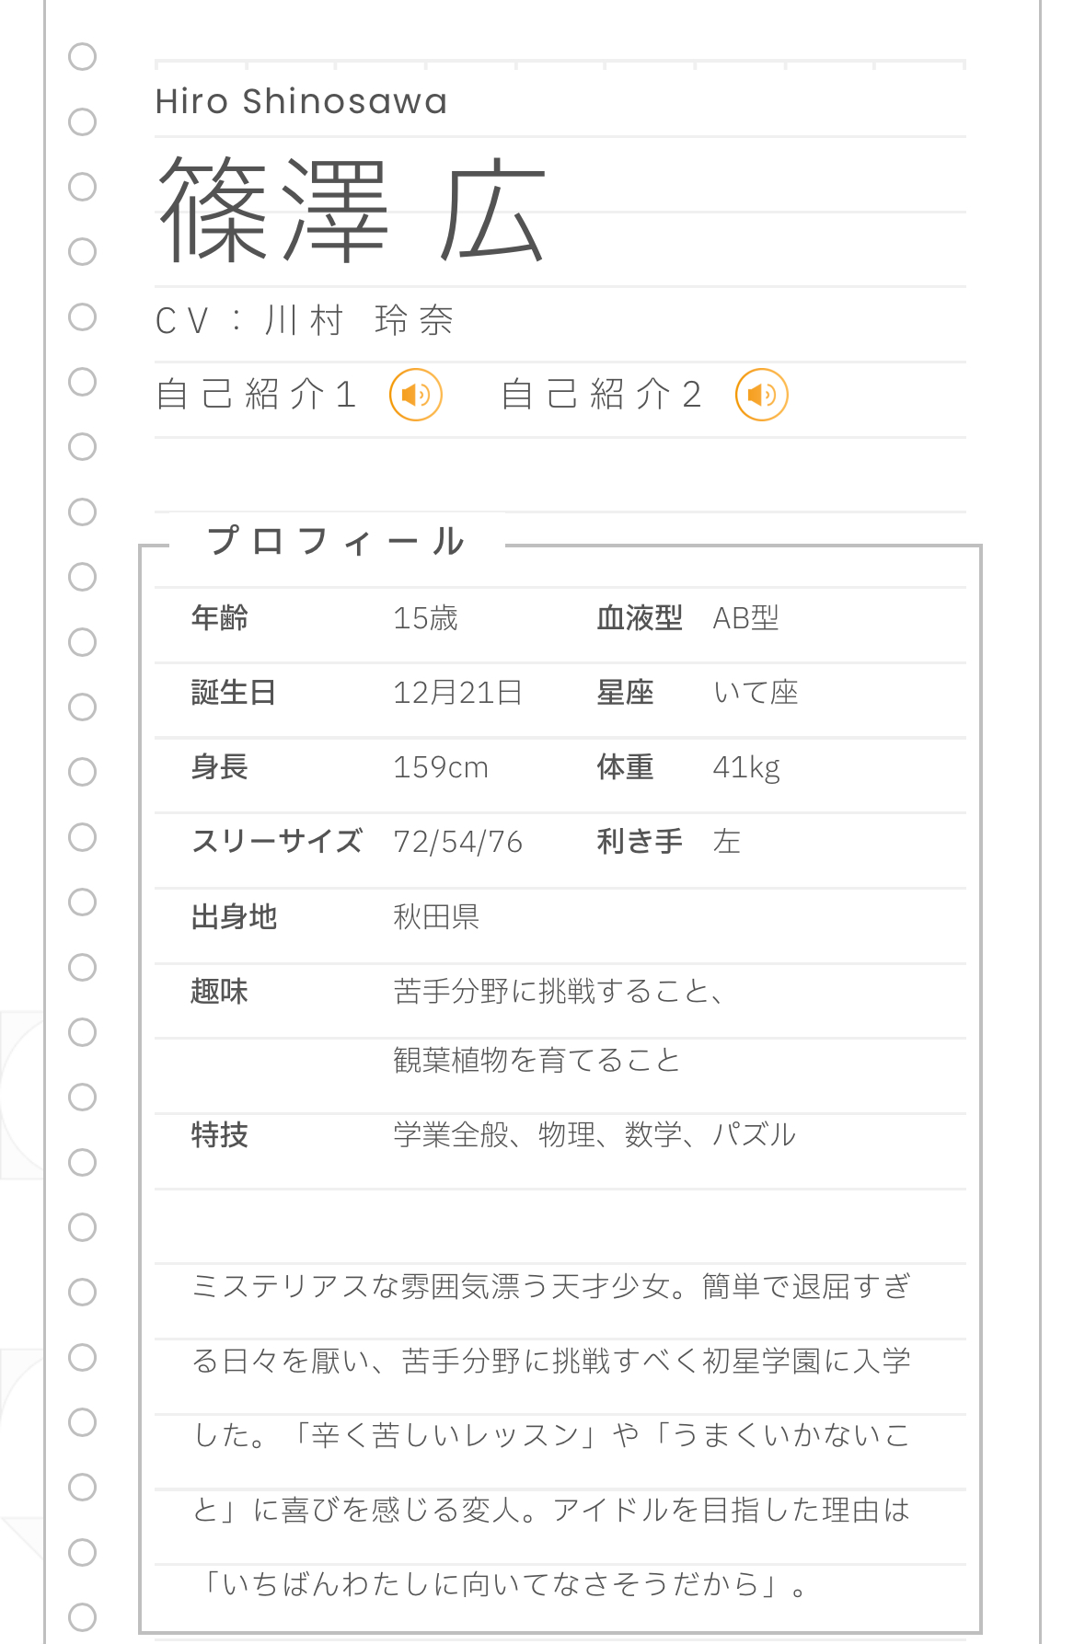Click the 星座 value いて座

(x=756, y=693)
